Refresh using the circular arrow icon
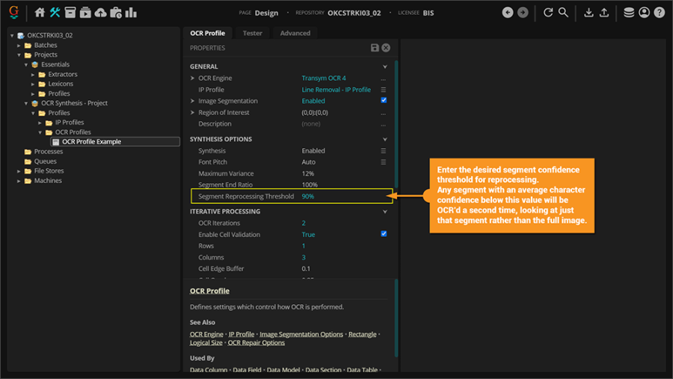Image resolution: width=673 pixels, height=379 pixels. pos(548,13)
